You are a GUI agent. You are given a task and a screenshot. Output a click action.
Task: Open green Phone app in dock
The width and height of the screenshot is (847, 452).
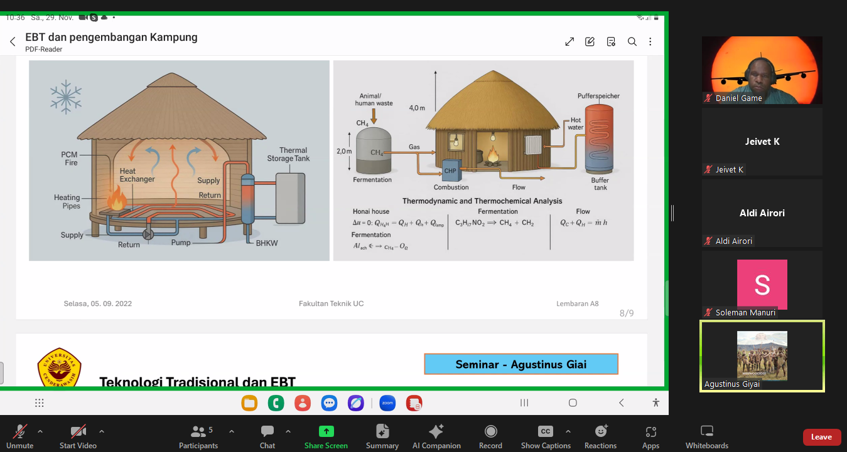[276, 403]
